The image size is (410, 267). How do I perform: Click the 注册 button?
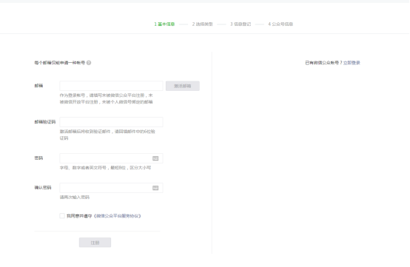click(95, 243)
